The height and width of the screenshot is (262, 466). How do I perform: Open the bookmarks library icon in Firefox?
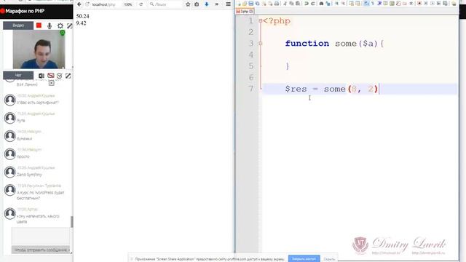(x=197, y=4)
